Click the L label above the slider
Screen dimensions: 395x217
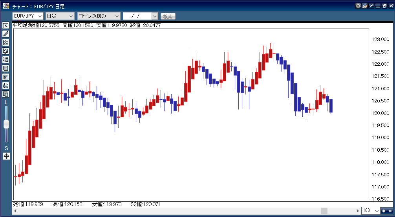tap(6, 102)
